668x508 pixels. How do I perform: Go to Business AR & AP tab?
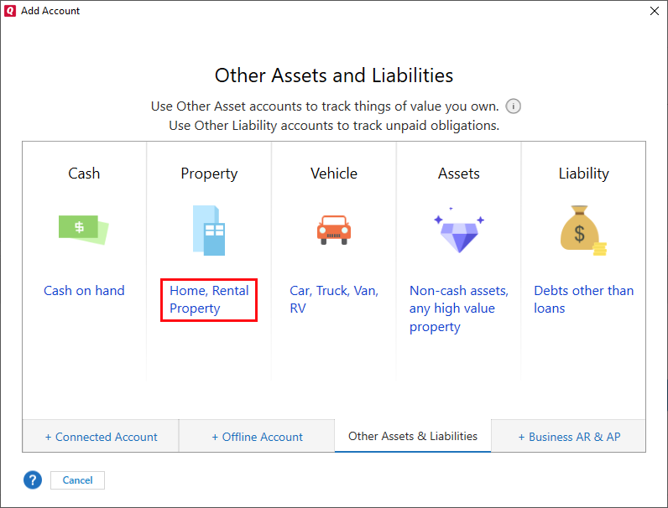[x=569, y=437]
